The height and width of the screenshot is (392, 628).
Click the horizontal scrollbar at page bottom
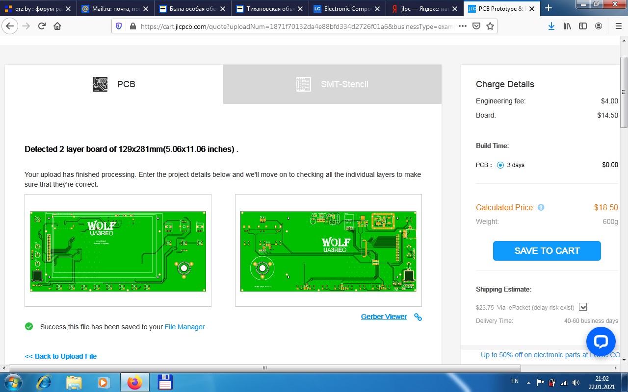click(265, 368)
